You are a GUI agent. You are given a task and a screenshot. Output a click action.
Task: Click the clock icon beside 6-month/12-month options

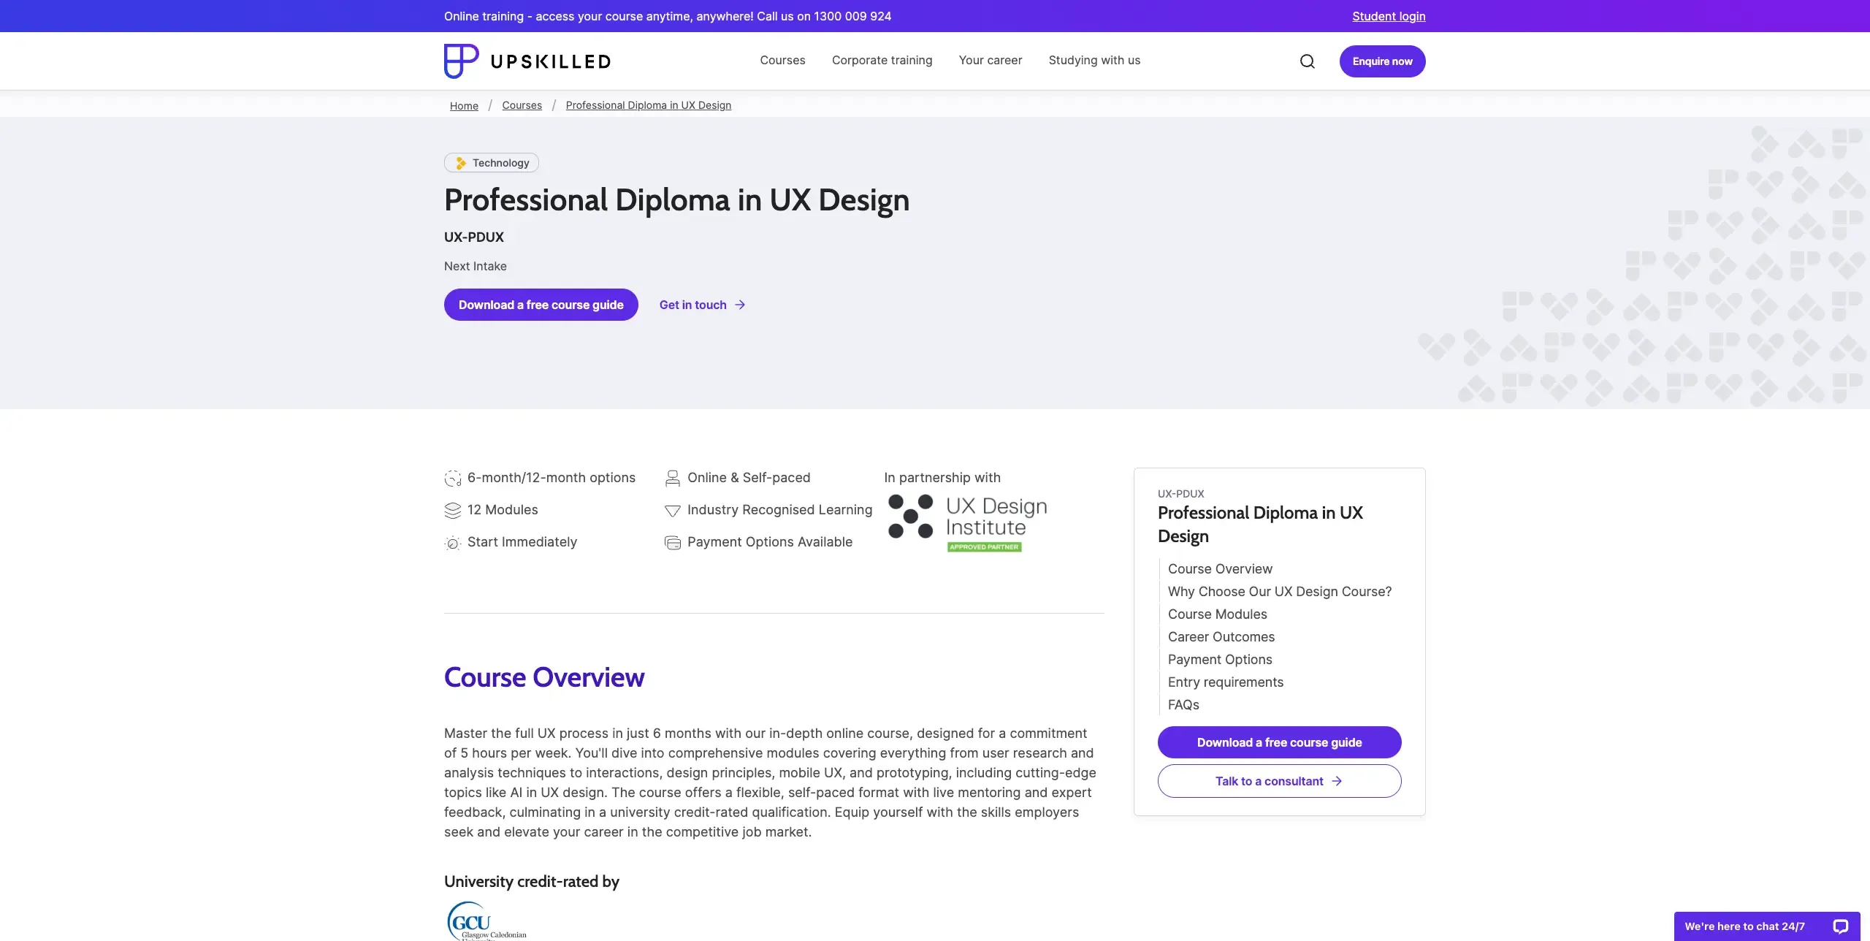point(453,478)
